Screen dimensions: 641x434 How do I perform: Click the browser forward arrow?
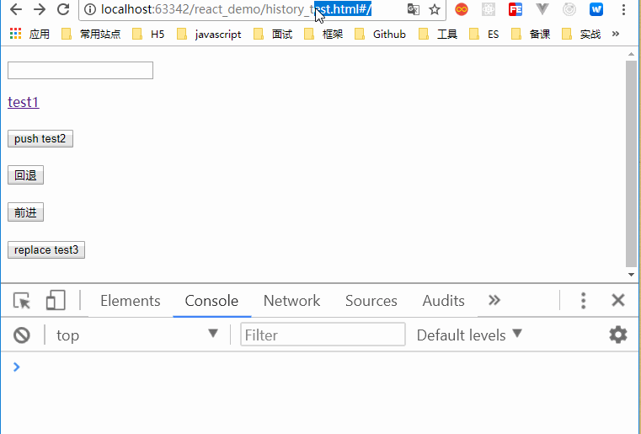(x=39, y=10)
